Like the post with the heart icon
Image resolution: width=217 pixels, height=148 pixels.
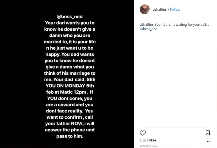143,133
